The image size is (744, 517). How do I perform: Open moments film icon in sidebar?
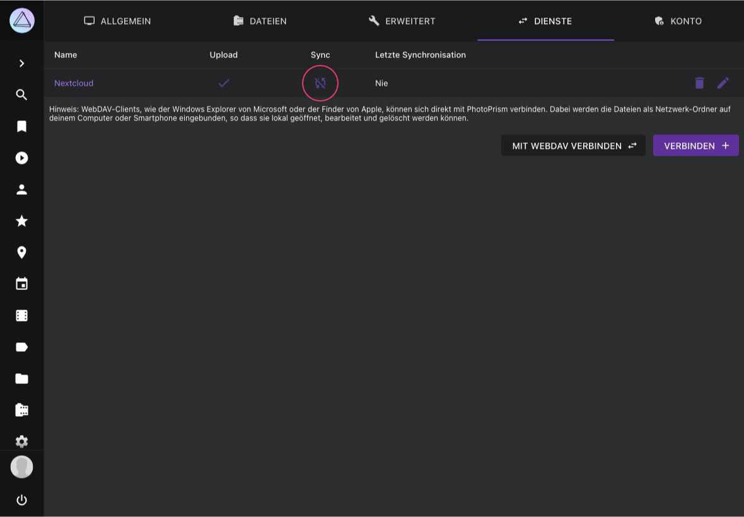[x=22, y=315]
